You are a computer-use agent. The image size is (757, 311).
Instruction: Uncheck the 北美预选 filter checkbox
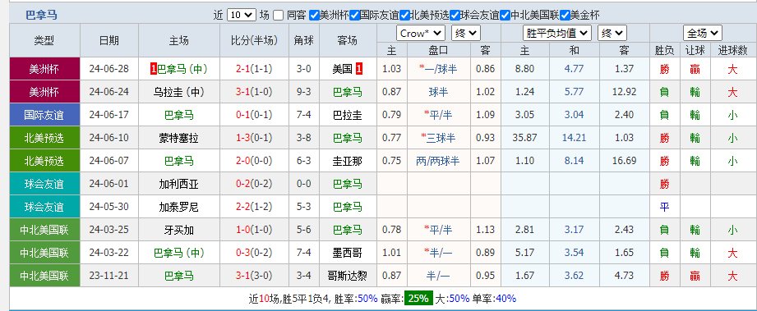pyautogui.click(x=405, y=16)
